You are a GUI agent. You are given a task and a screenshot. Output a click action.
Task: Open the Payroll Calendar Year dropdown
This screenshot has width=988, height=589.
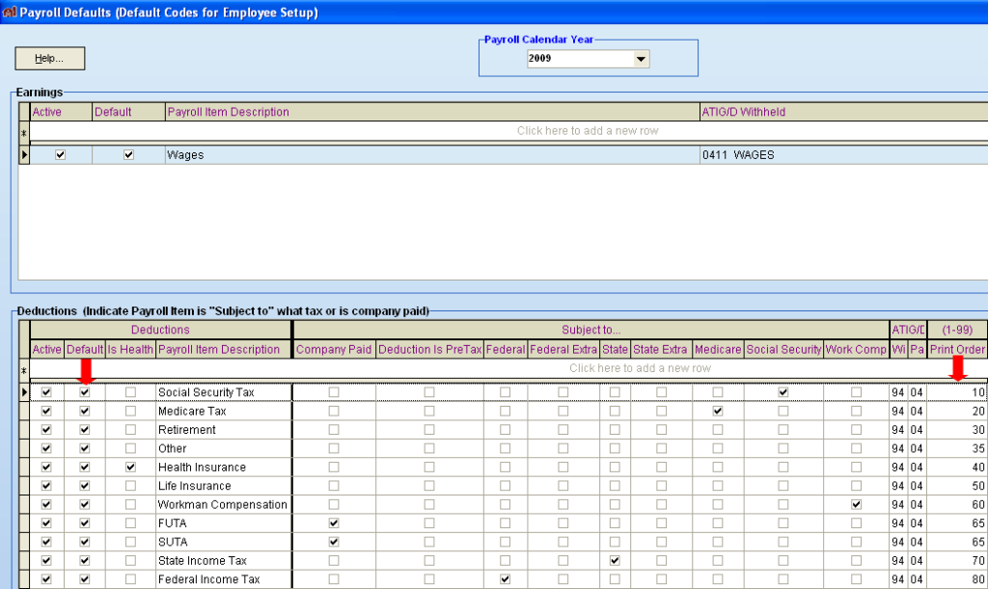click(640, 58)
